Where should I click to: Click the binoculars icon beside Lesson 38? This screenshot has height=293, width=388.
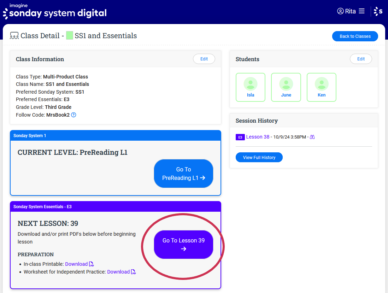point(312,137)
